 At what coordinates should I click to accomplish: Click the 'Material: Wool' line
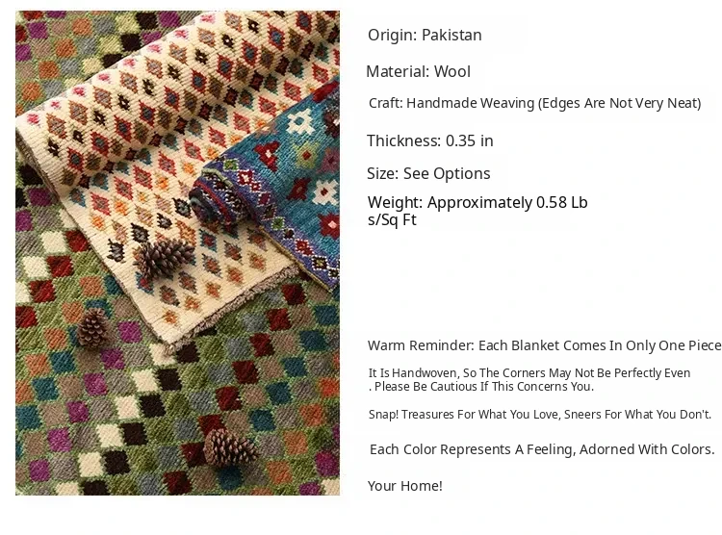pos(418,72)
